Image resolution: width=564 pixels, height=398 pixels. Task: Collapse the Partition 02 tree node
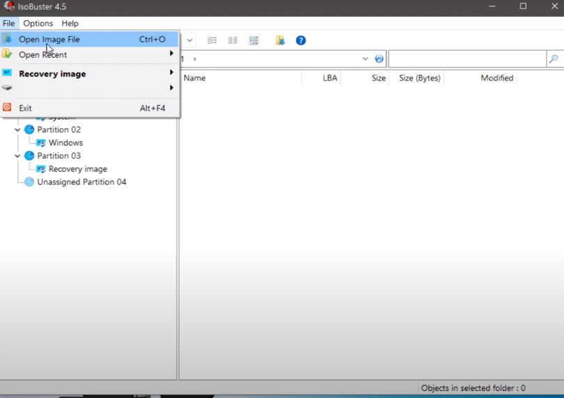coord(17,130)
